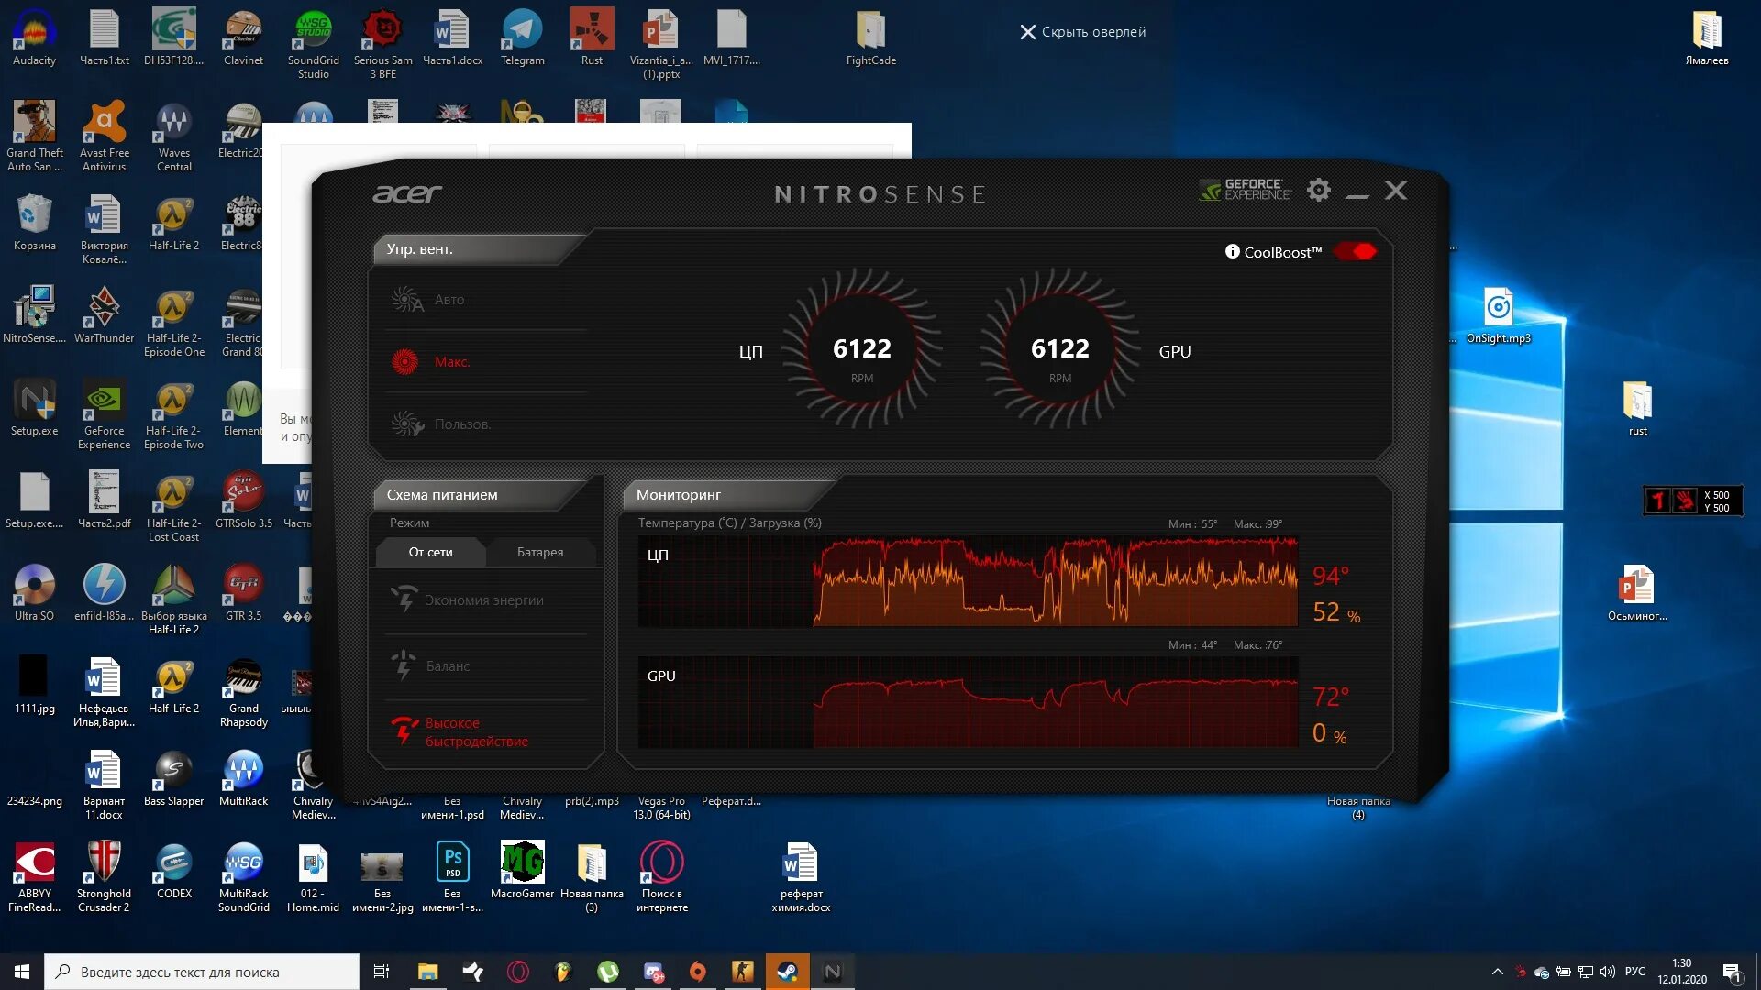
Task: Expand hidden system tray icons
Action: [x=1498, y=972]
